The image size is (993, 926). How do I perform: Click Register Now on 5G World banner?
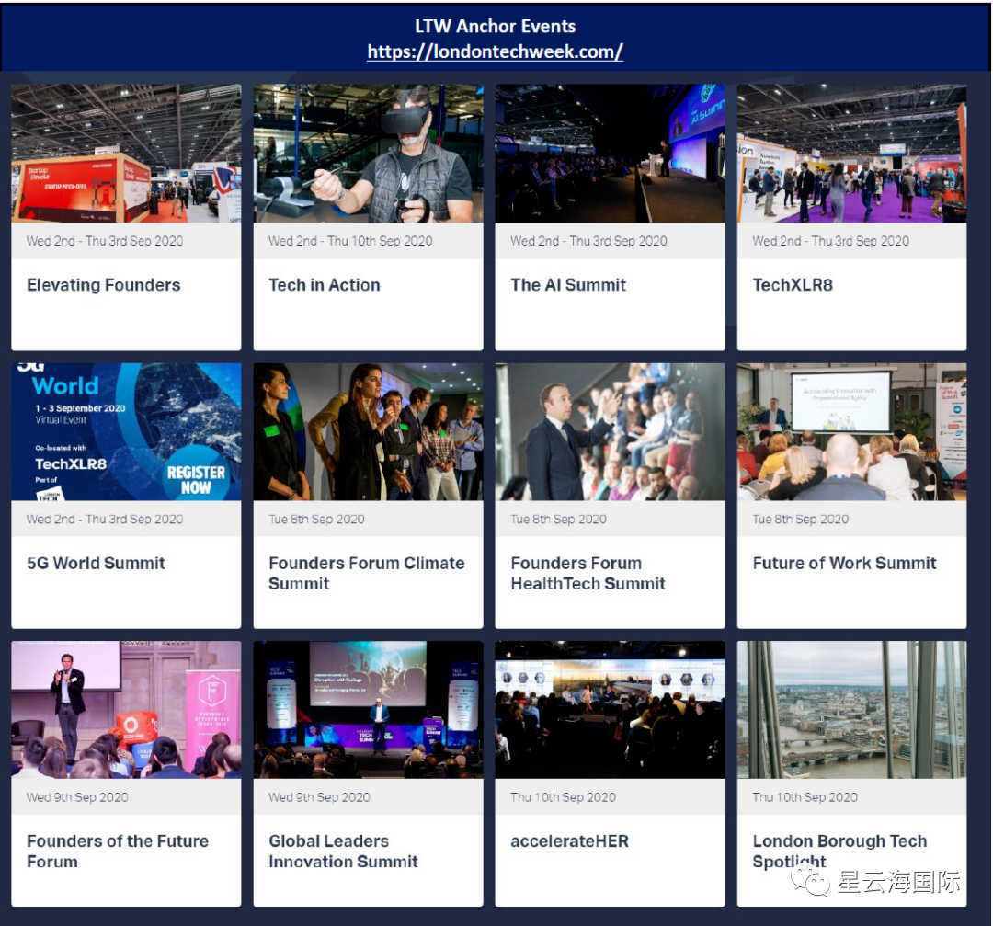[196, 479]
